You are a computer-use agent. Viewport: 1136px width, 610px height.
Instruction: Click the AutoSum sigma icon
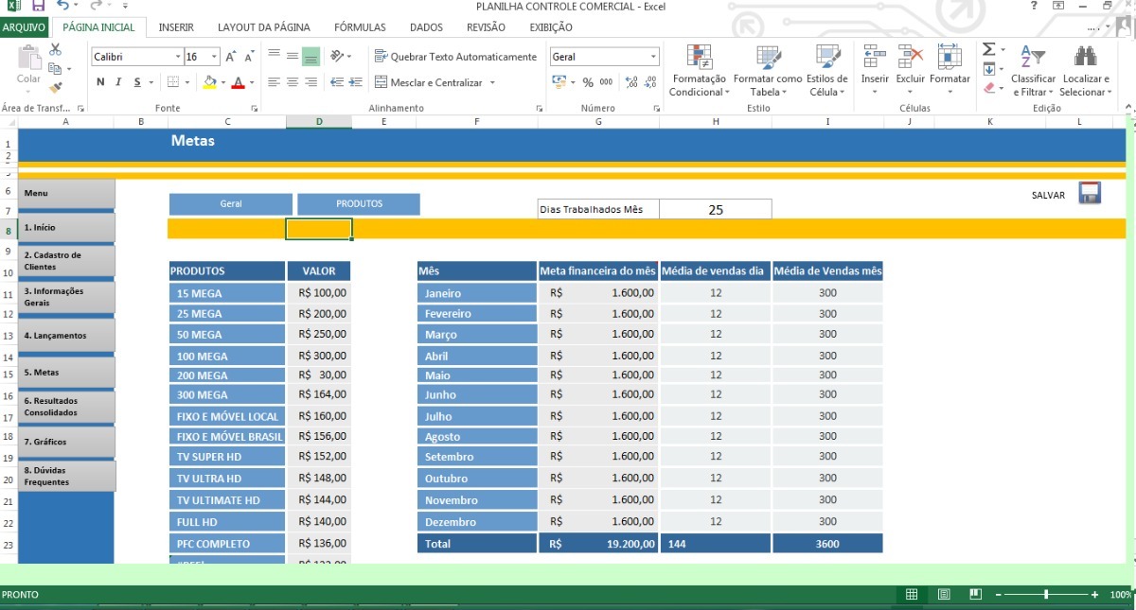988,49
